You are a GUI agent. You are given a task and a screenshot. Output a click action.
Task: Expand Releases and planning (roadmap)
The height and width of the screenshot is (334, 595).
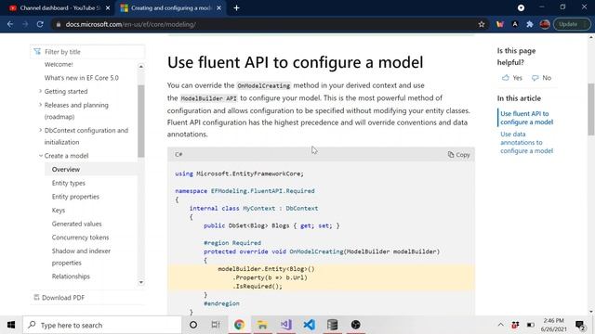point(40,105)
